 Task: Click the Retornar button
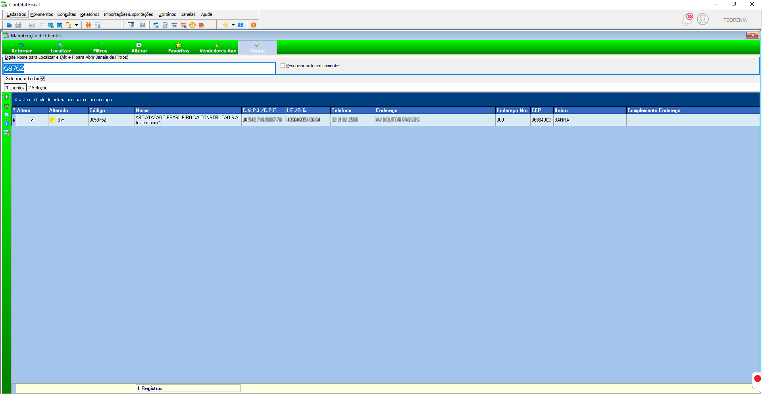pyautogui.click(x=22, y=48)
